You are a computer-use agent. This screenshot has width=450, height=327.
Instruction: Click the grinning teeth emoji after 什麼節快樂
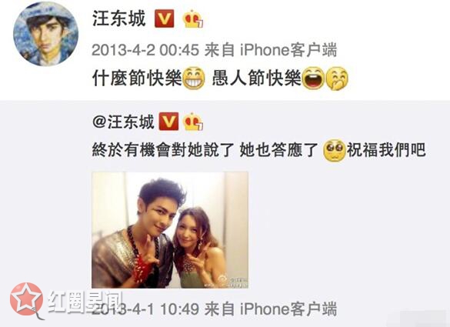[194, 78]
